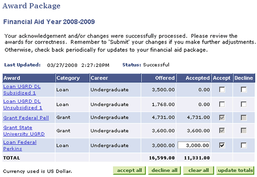Viewport: 257px width, 177px height.
Task: Click the clear all button
Action: (199, 171)
